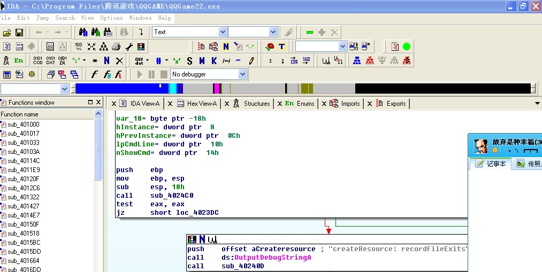This screenshot has width=542, height=272.
Task: Click the cyan segment in navigation band
Action: (x=173, y=89)
